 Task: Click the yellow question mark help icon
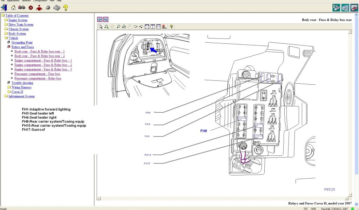pos(65,8)
